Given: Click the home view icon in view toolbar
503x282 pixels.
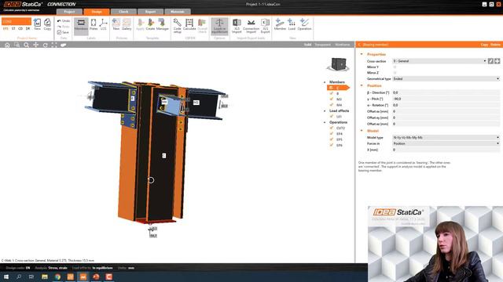Looking at the screenshot, I should tap(7, 45).
